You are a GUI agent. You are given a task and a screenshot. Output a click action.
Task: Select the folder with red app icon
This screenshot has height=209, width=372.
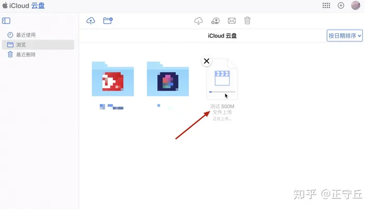pos(113,79)
